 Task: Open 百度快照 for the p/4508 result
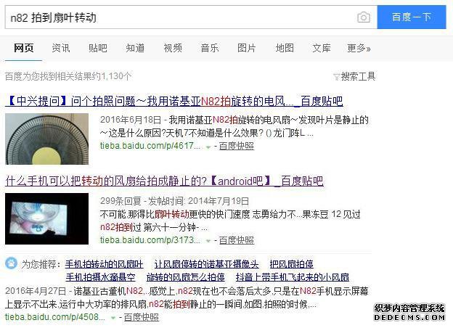[x=142, y=317]
